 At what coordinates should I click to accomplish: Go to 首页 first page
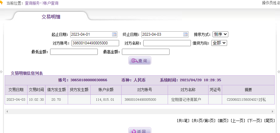223,120
